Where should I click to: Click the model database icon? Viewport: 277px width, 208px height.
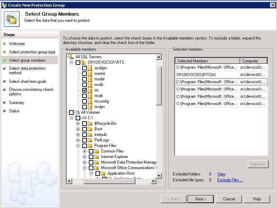click(90, 79)
